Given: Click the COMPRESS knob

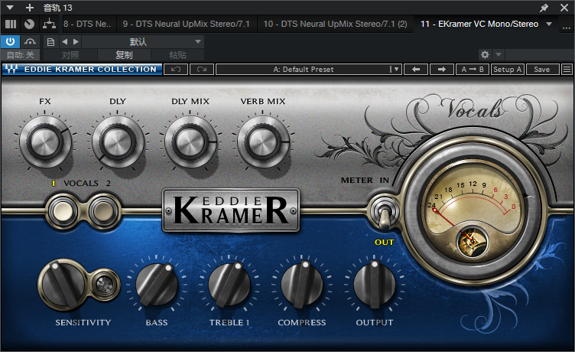Looking at the screenshot, I should coord(301,285).
